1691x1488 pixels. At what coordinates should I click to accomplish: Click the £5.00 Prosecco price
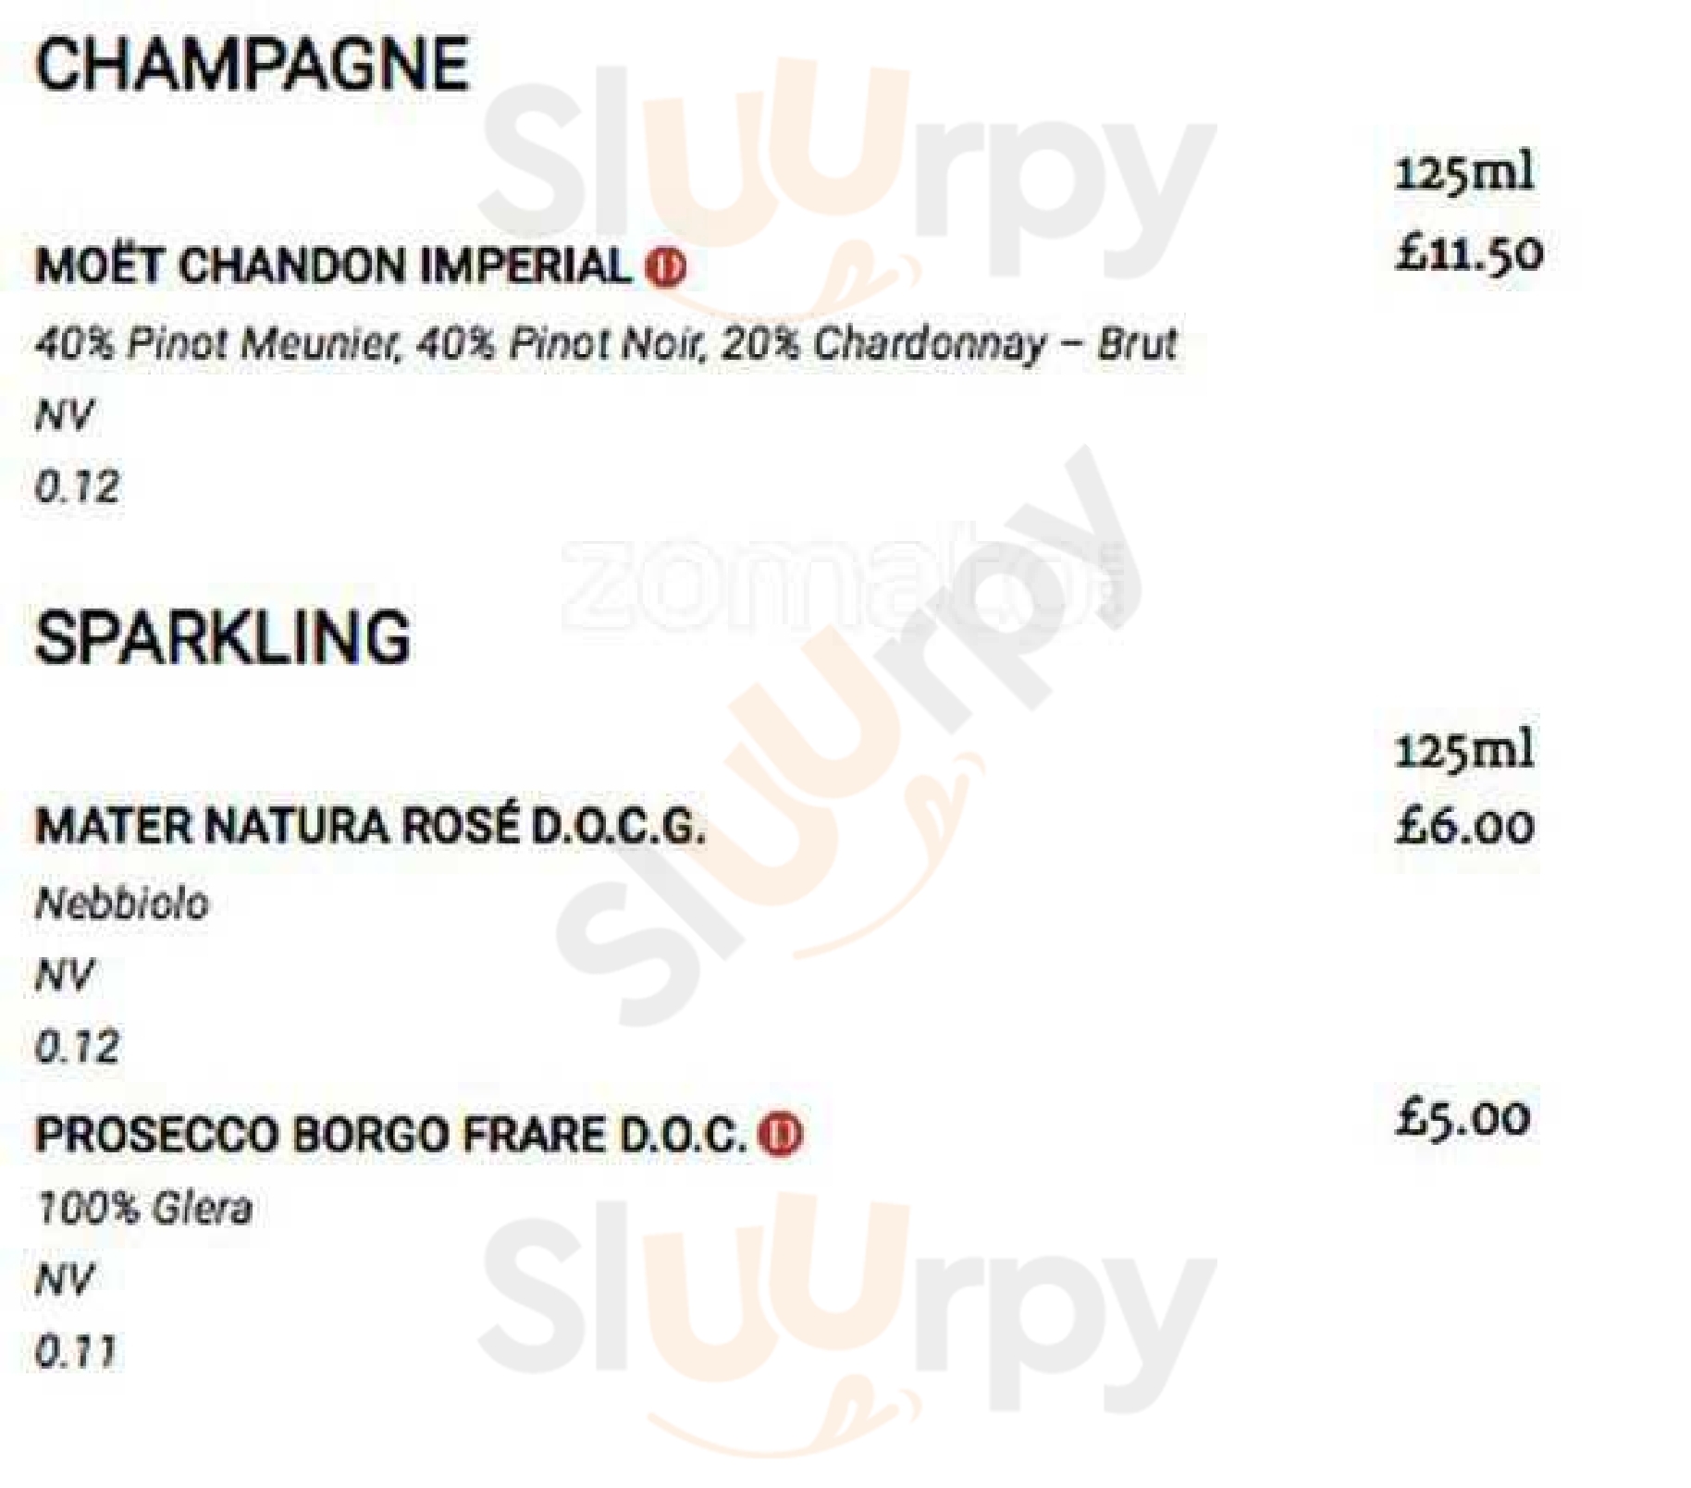coord(1463,1117)
